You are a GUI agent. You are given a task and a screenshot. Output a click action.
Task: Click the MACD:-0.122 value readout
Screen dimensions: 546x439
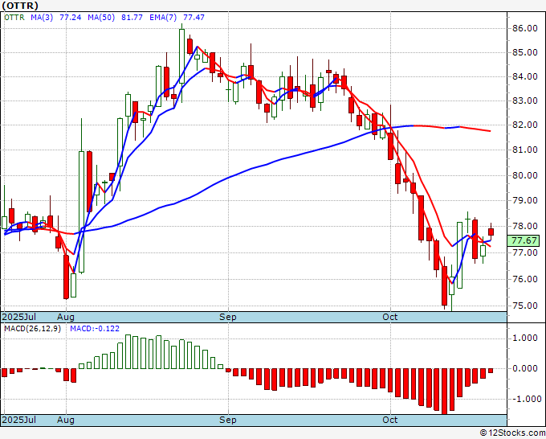point(95,329)
